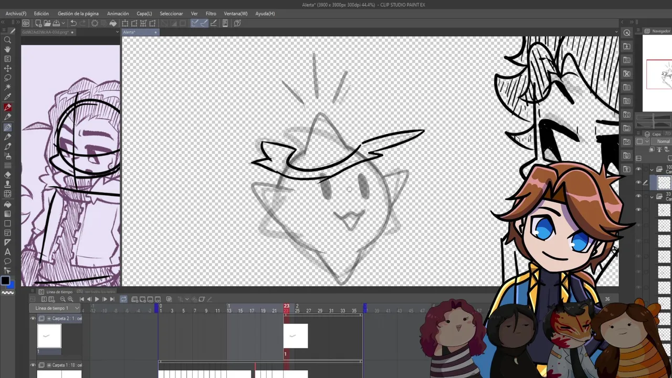Zoom out the timeline view
The width and height of the screenshot is (672, 378).
[x=62, y=299]
